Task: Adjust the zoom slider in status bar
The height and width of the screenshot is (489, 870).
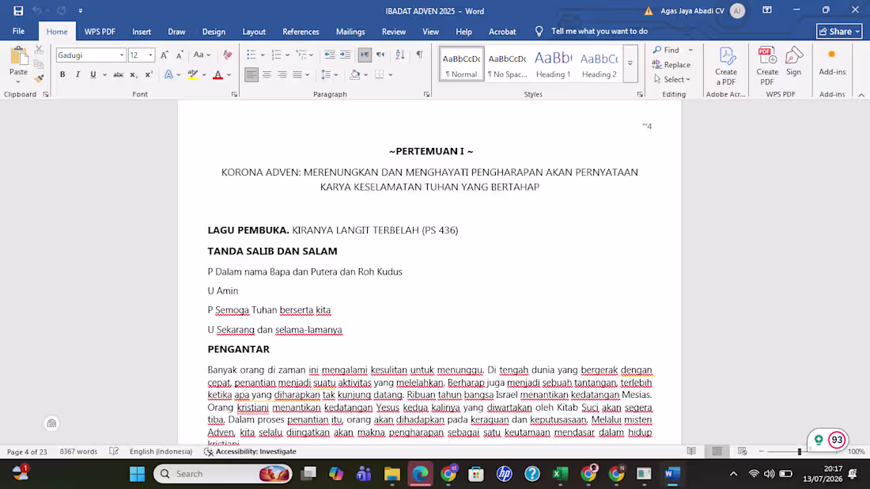Action: point(800,451)
